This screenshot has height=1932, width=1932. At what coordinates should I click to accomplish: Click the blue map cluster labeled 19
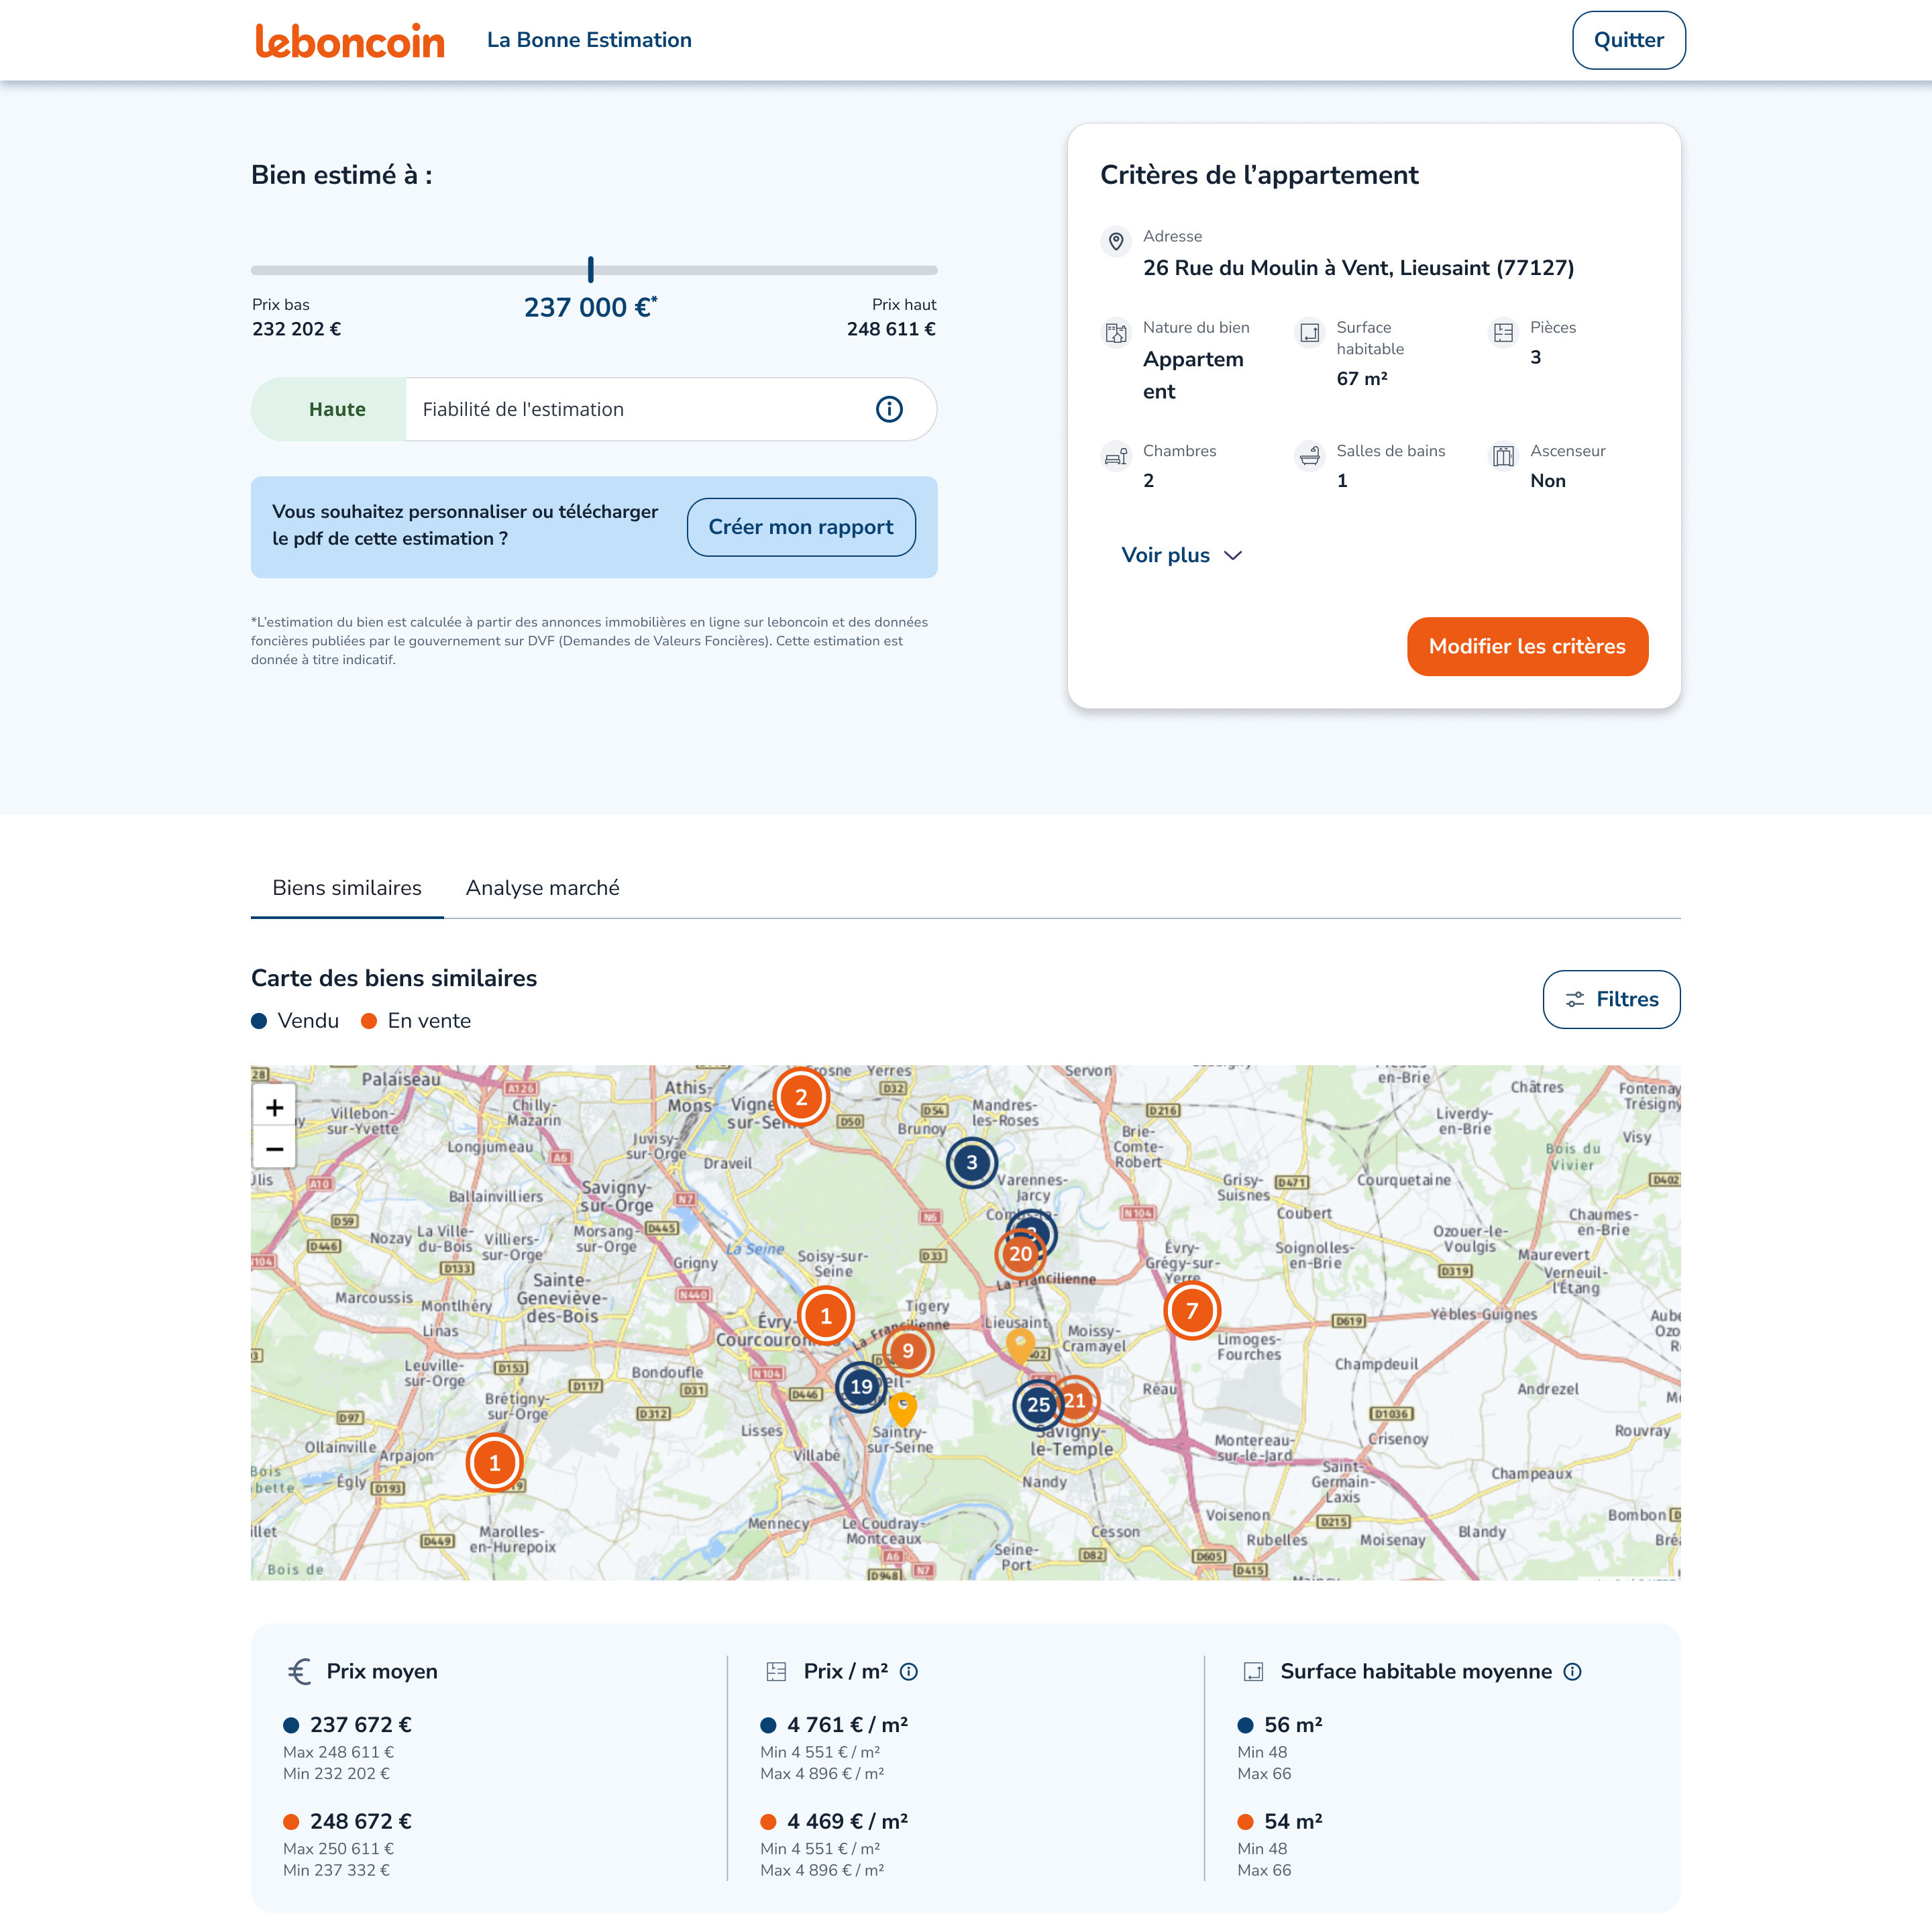[x=860, y=1387]
